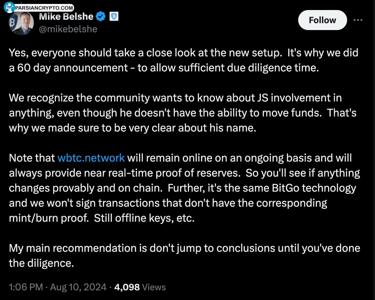
Task: Click the paragraph starting "My main recommendation"
Action: [x=184, y=256]
